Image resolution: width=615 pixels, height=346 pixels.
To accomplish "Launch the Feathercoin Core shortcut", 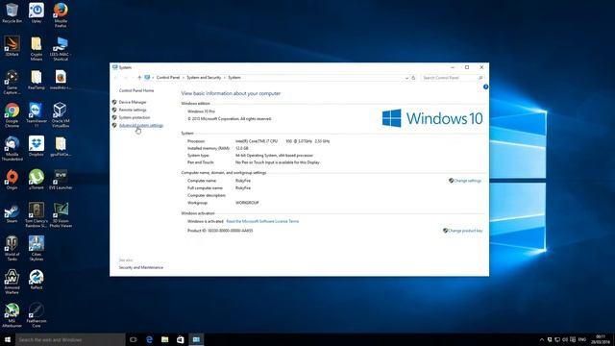I will point(37,315).
